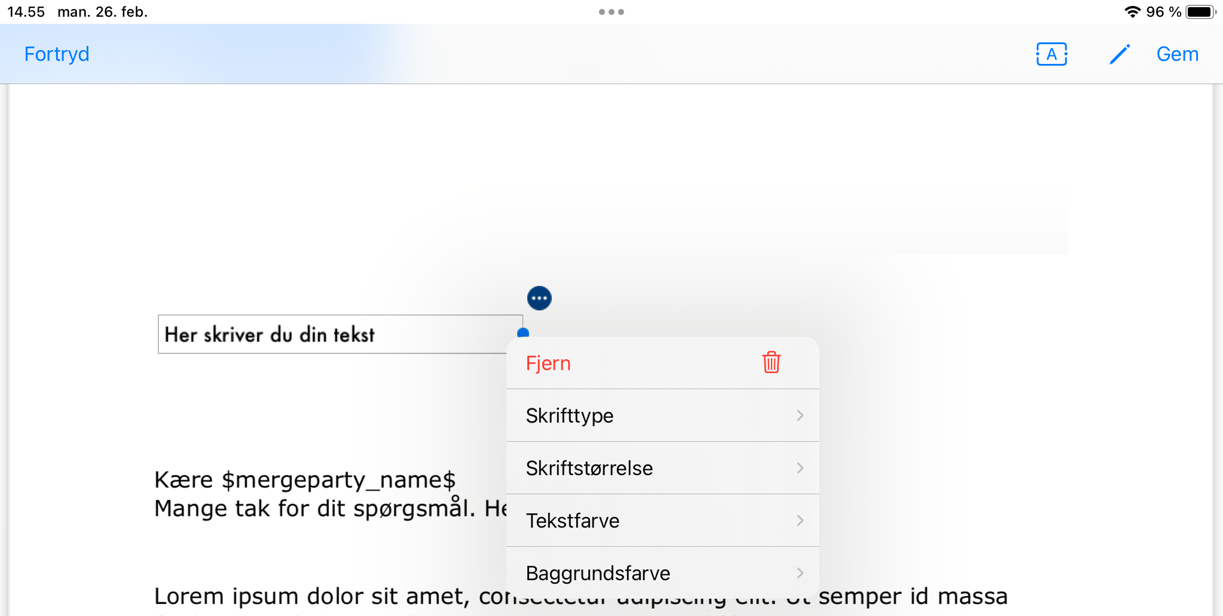The height and width of the screenshot is (616, 1223).
Task: Tap the blue ellipsis options button
Action: 539,298
